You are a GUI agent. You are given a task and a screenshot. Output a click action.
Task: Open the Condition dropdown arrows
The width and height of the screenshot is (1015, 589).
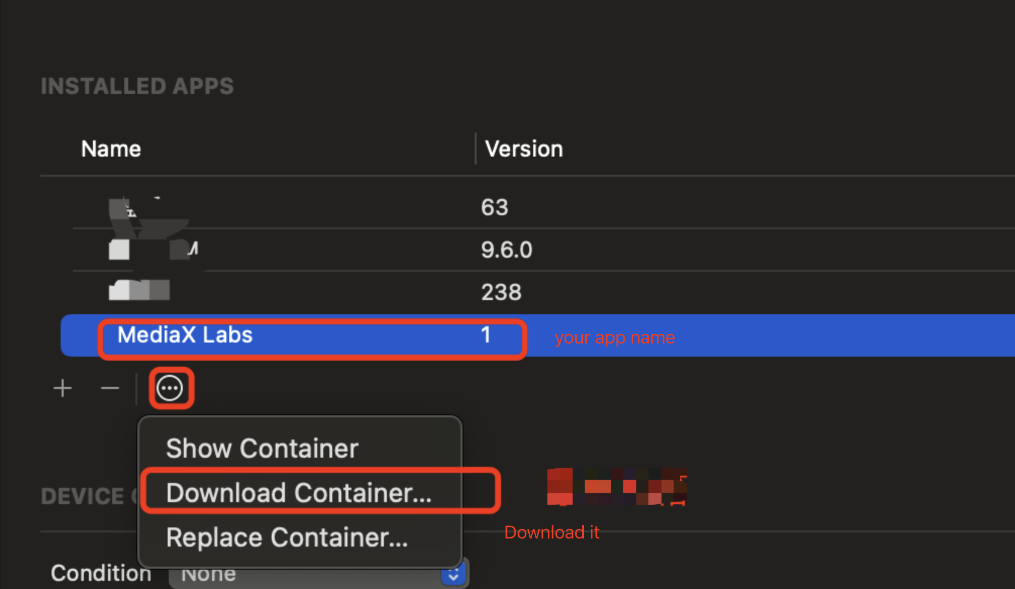[x=453, y=574]
